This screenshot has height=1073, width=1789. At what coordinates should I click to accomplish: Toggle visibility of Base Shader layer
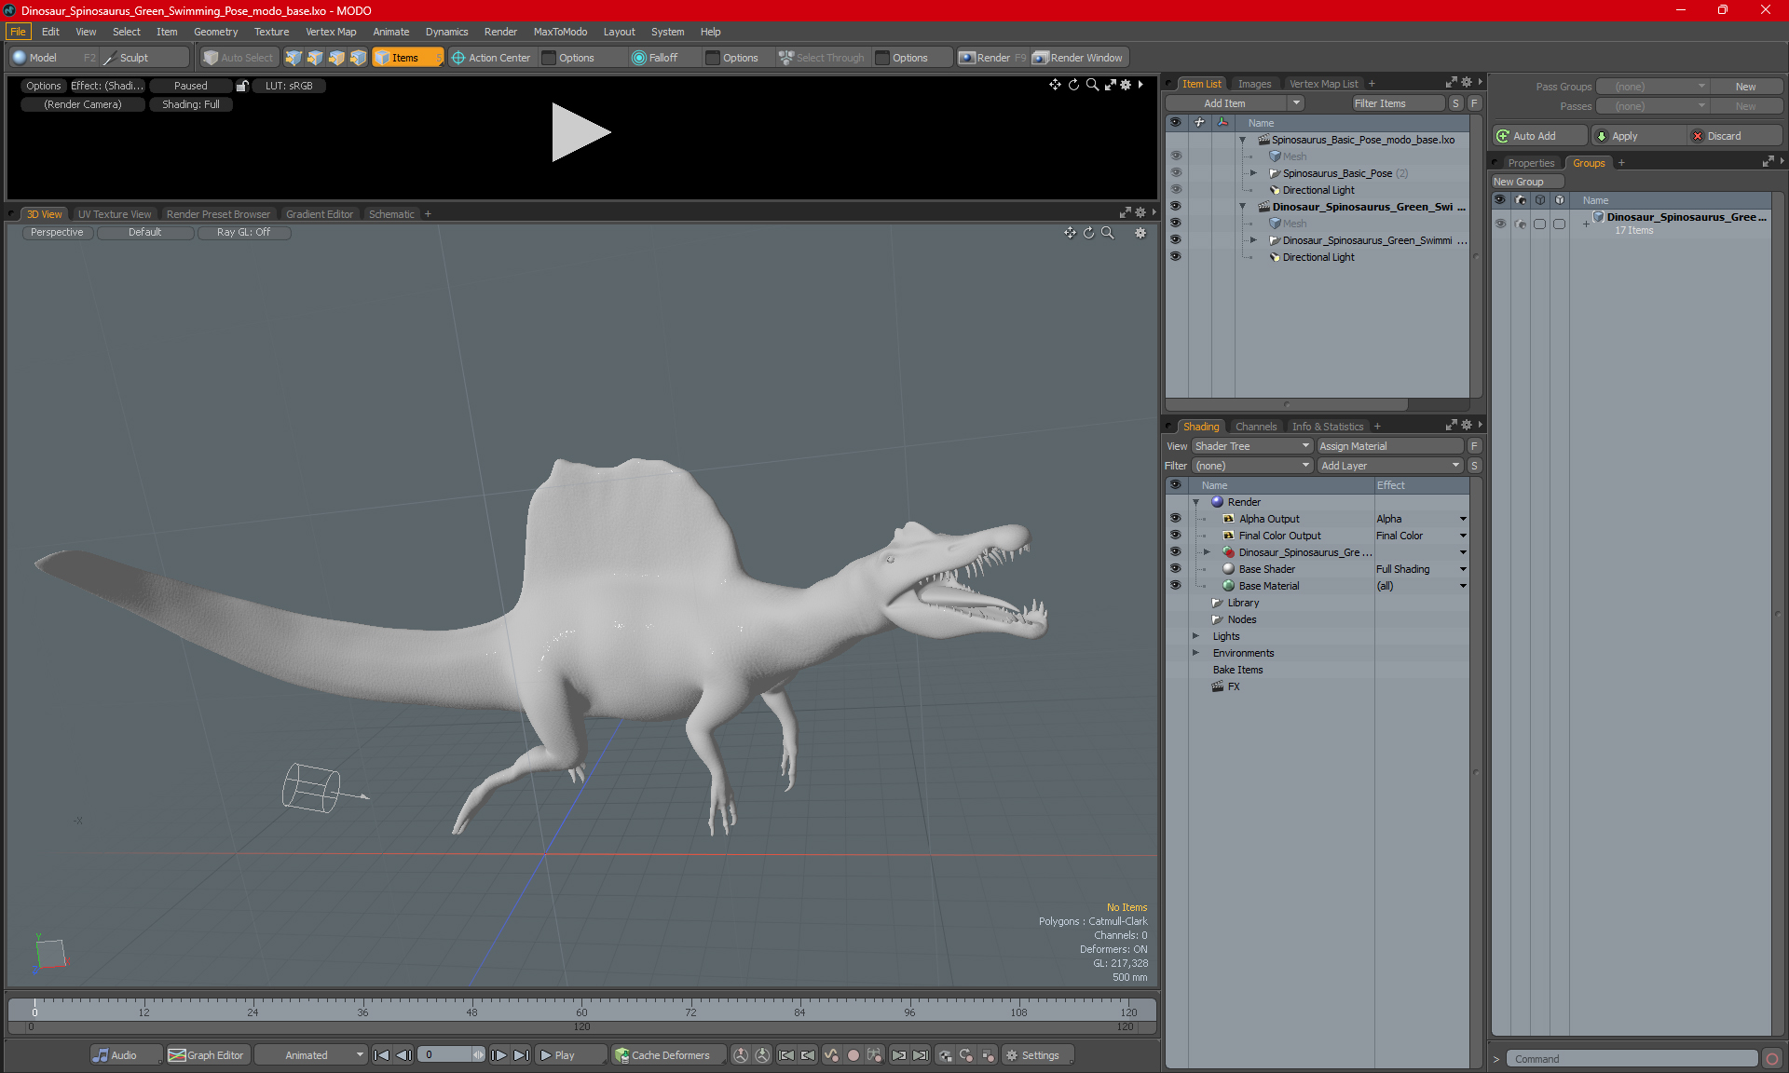1175,569
